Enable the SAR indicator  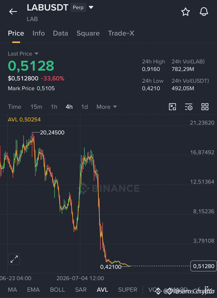(x=81, y=290)
